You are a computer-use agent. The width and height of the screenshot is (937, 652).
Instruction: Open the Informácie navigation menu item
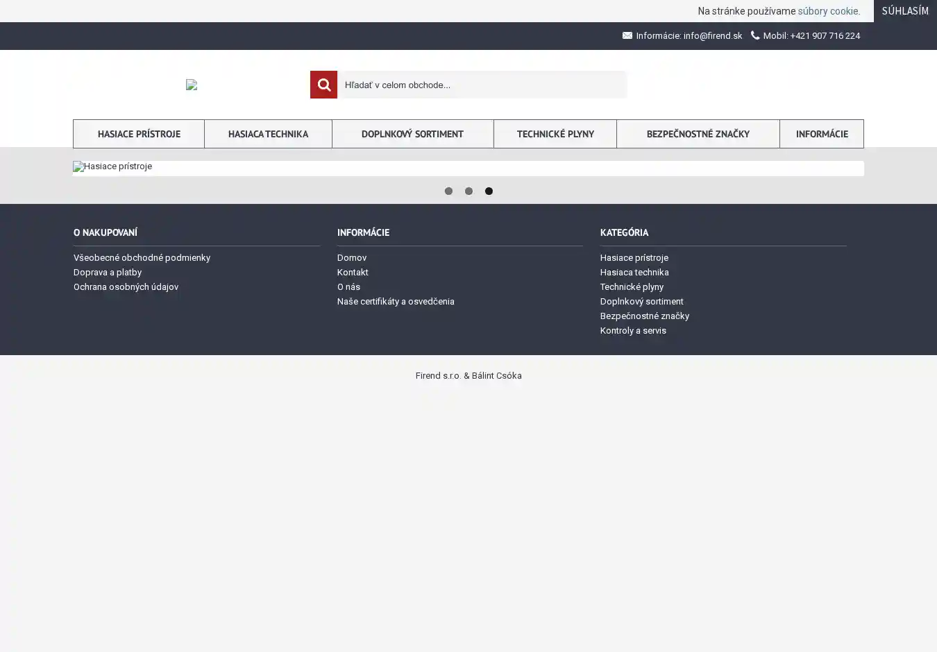(x=821, y=134)
